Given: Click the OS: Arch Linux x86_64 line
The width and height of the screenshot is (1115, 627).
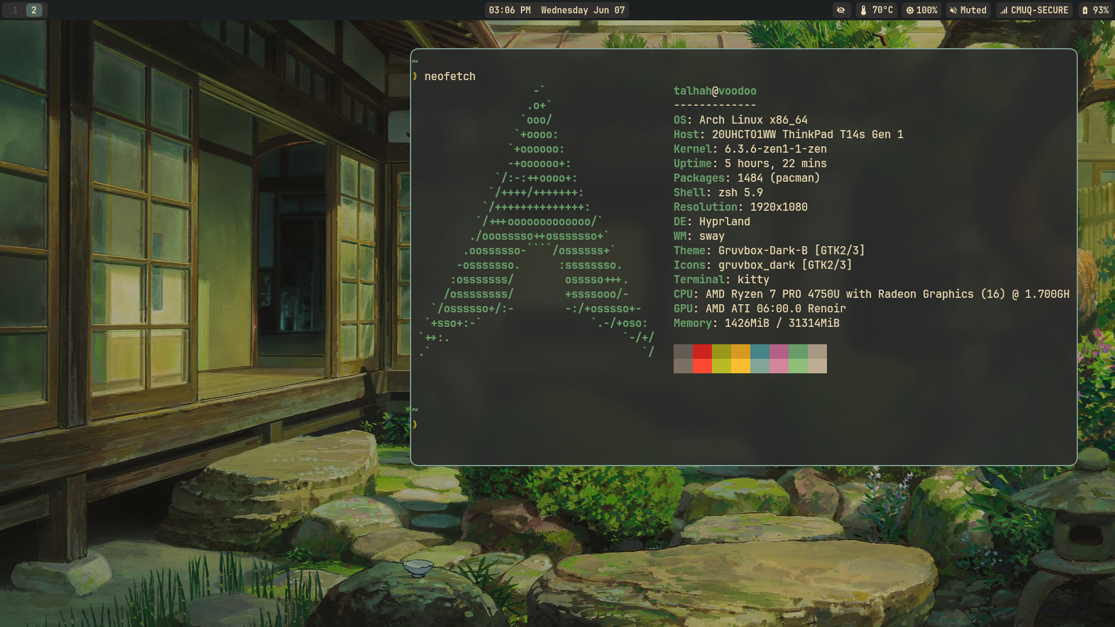Looking at the screenshot, I should click(740, 120).
